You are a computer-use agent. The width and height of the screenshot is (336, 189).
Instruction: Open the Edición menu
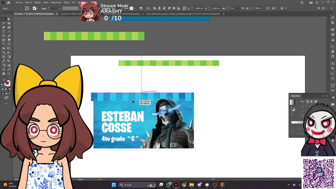point(29,2)
